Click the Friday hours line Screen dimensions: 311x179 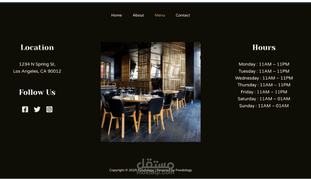(x=264, y=92)
